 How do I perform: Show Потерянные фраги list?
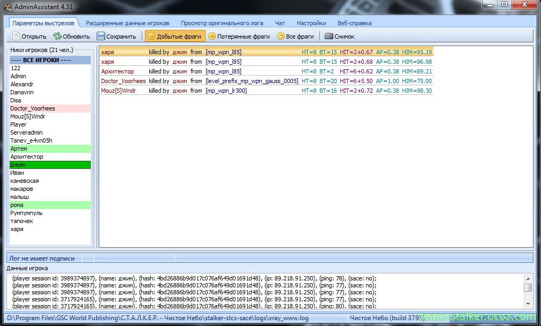pyautogui.click(x=239, y=36)
